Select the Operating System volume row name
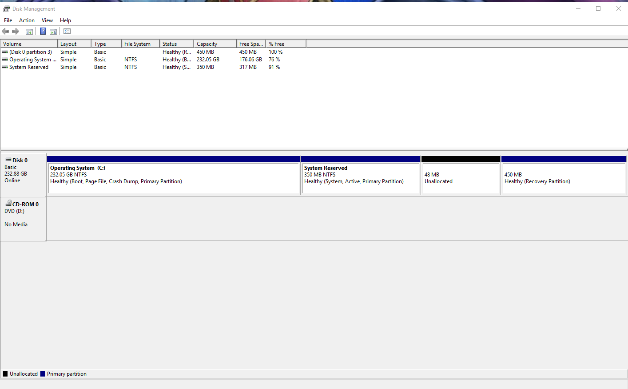The height and width of the screenshot is (389, 628). (x=33, y=60)
